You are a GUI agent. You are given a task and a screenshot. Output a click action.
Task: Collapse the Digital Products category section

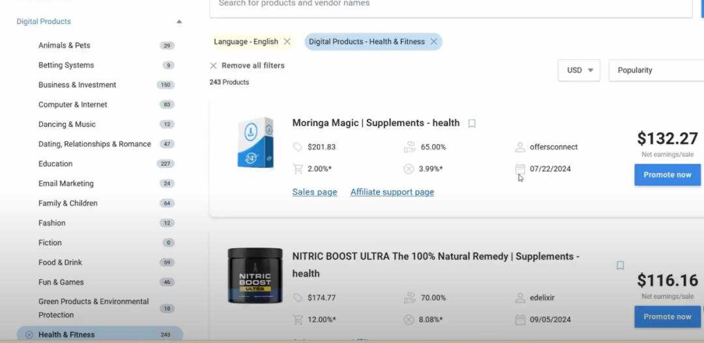tap(179, 21)
